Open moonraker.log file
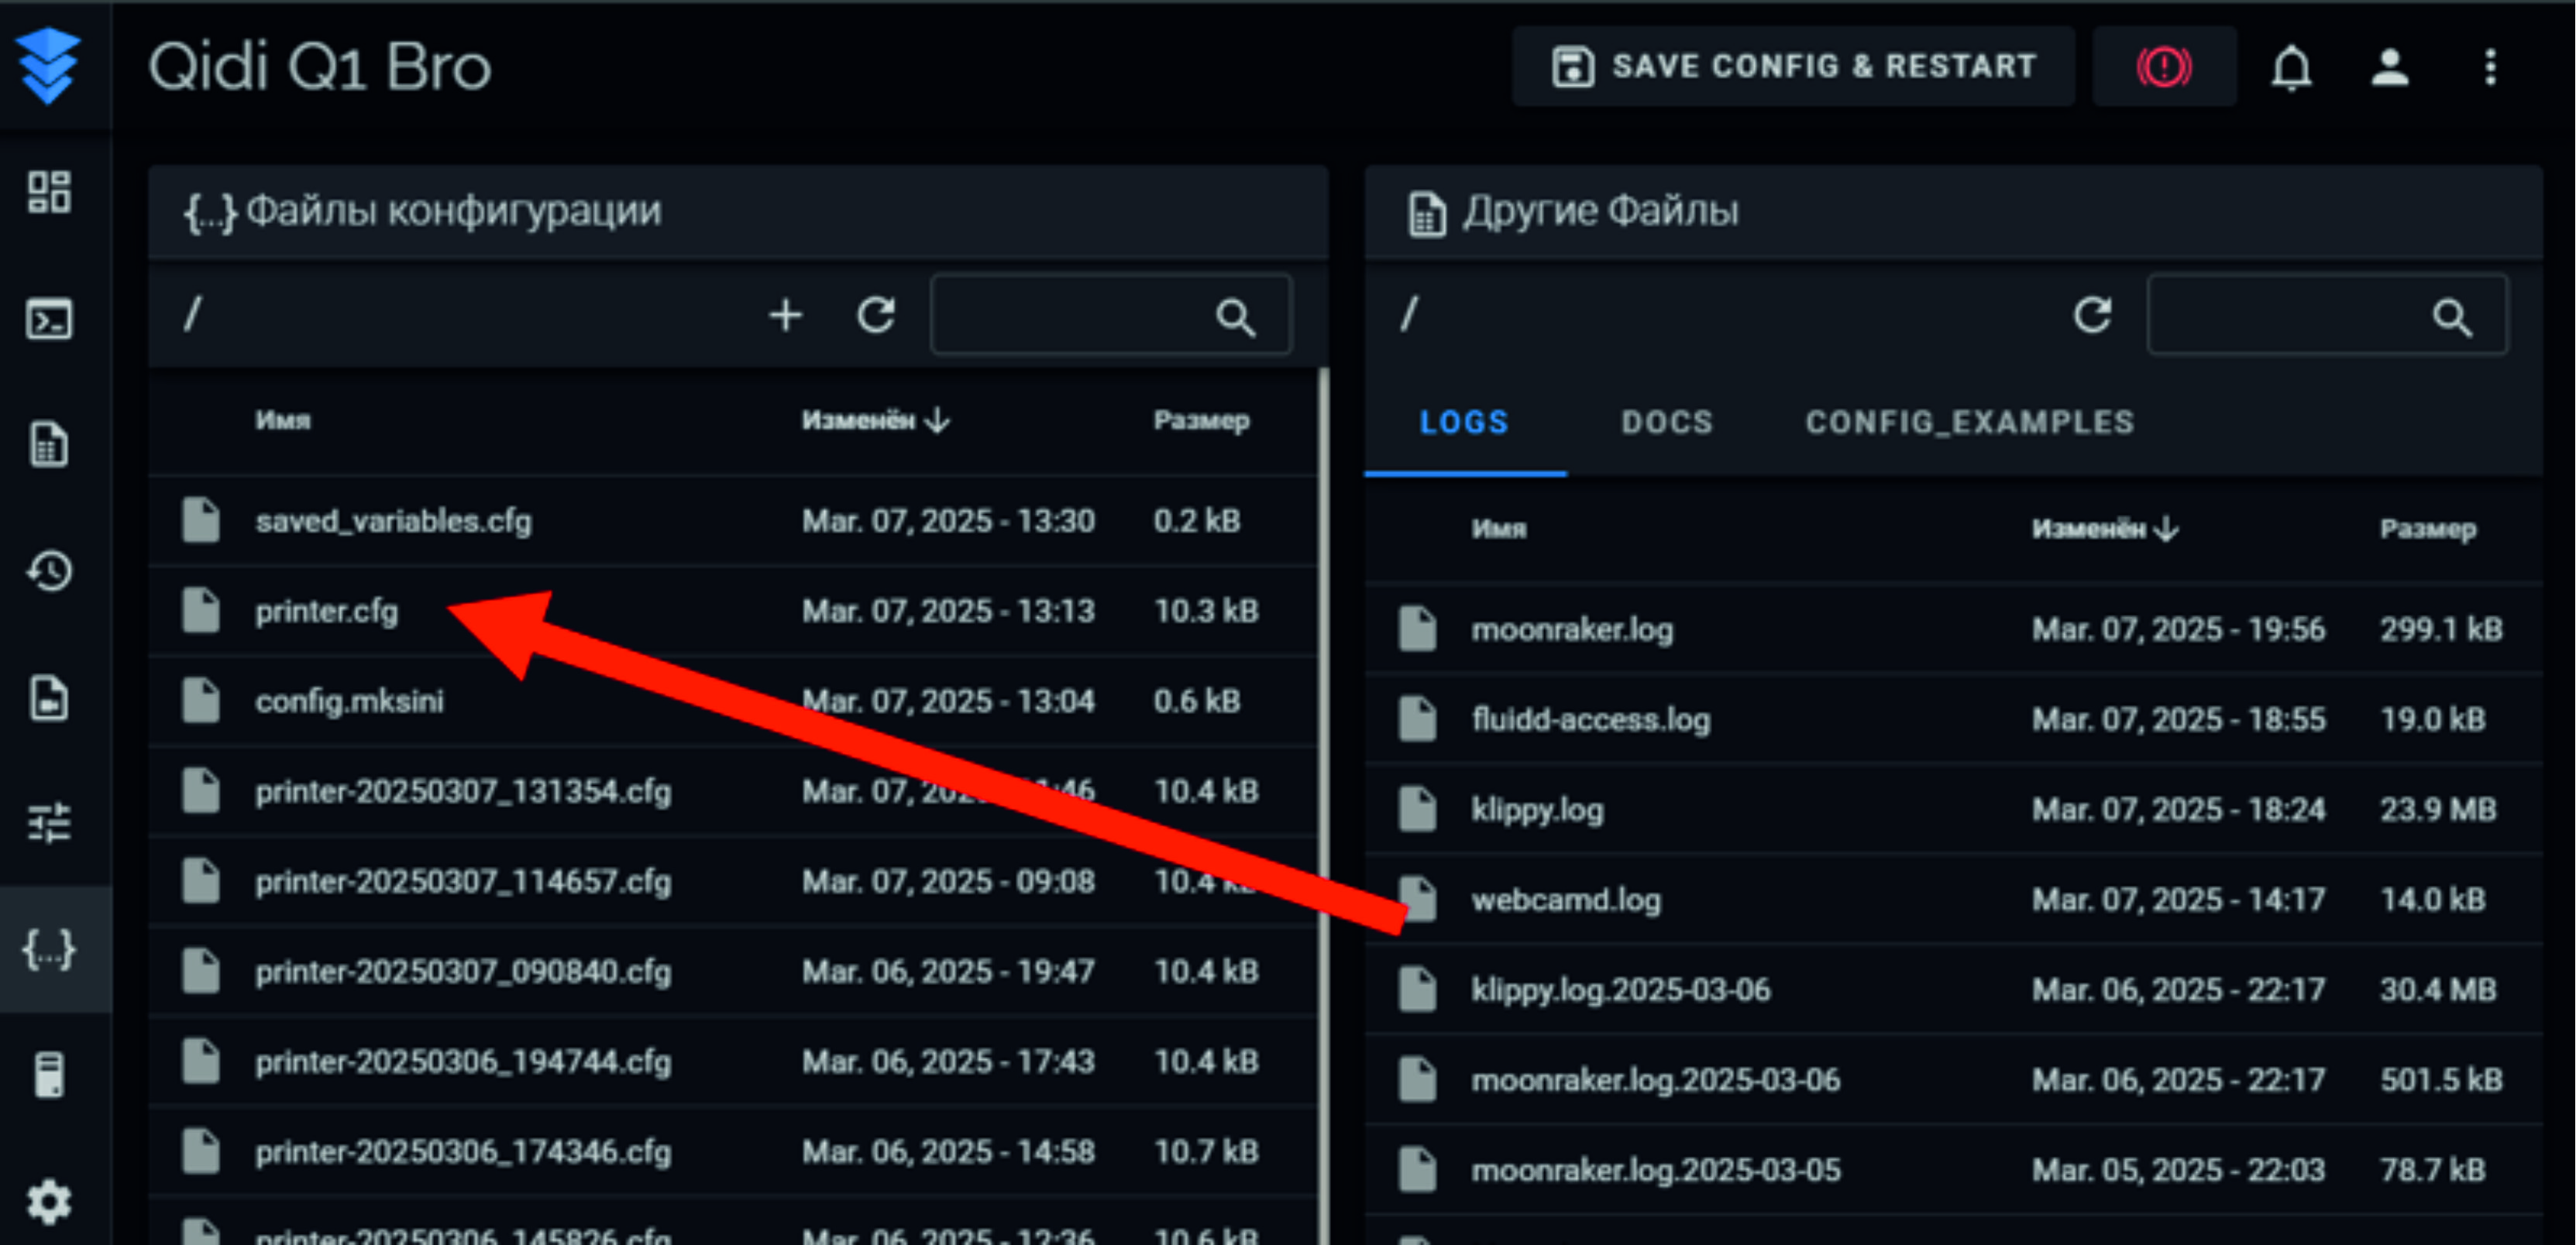The image size is (2576, 1245). pos(1572,629)
